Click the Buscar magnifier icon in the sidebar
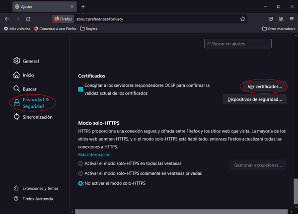 [16, 89]
